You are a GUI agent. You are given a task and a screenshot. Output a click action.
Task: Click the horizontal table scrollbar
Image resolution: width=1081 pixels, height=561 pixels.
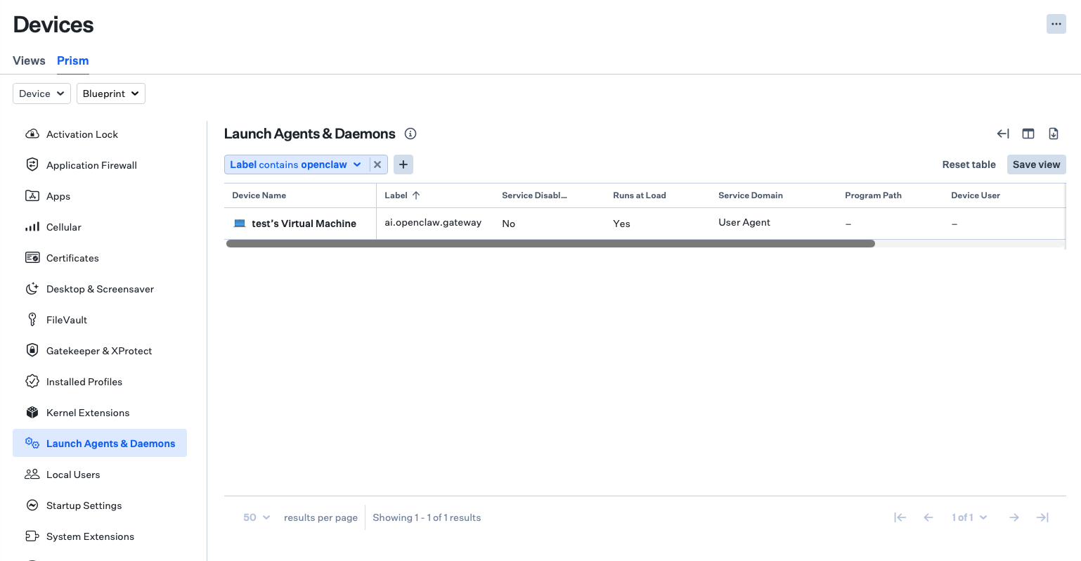pos(550,244)
